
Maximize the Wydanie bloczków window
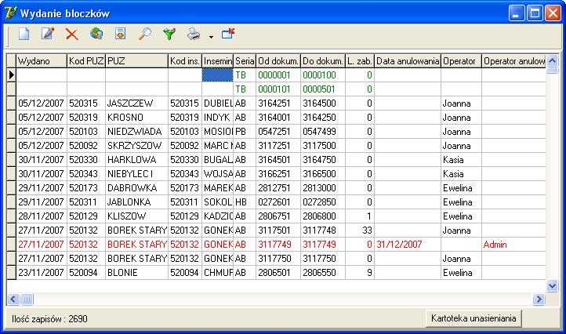(x=535, y=13)
